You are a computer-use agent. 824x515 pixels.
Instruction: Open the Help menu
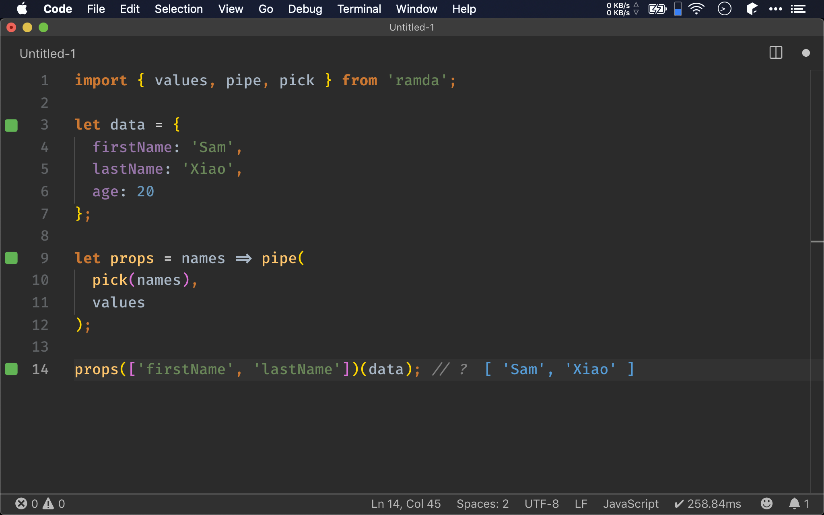(x=464, y=9)
